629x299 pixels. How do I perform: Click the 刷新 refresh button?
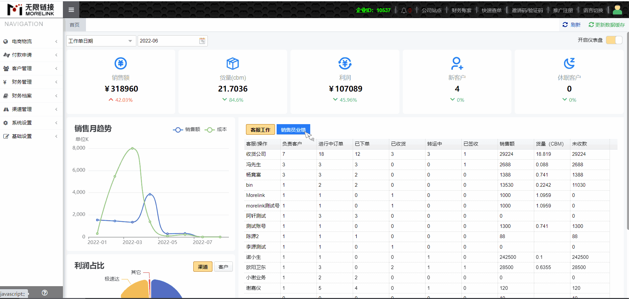tap(572, 25)
